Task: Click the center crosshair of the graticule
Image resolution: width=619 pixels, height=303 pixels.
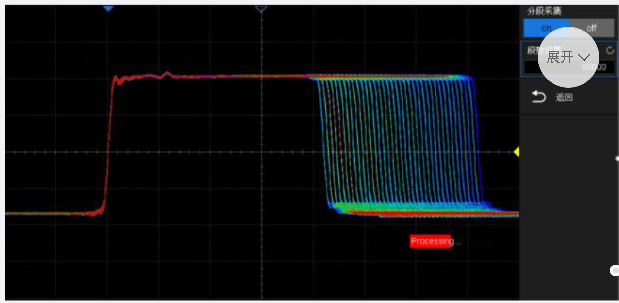Action: point(262,152)
